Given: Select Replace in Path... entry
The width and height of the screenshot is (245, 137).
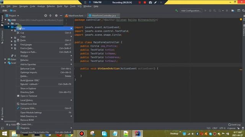Looking at the screenshot, I should click(x=45, y=52).
